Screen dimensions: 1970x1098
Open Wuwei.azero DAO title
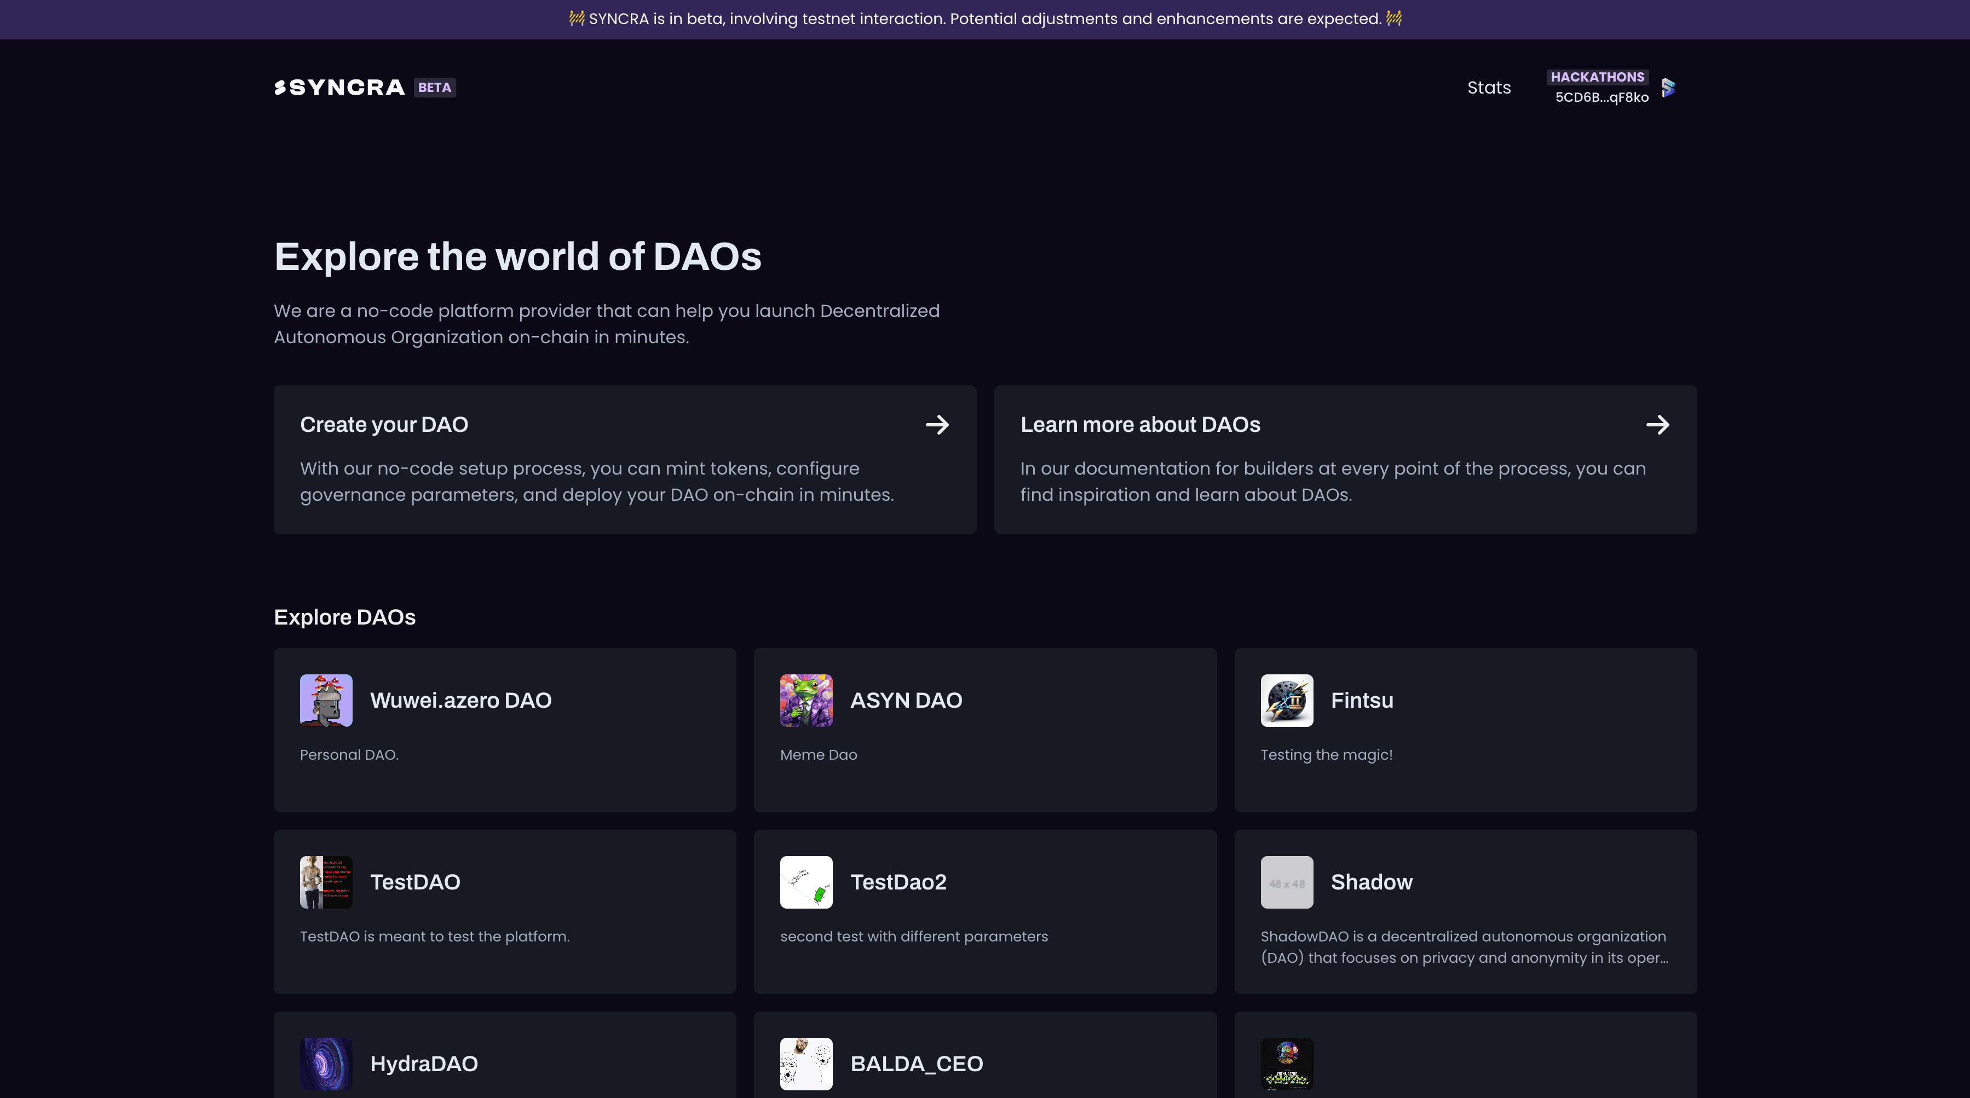click(x=460, y=701)
